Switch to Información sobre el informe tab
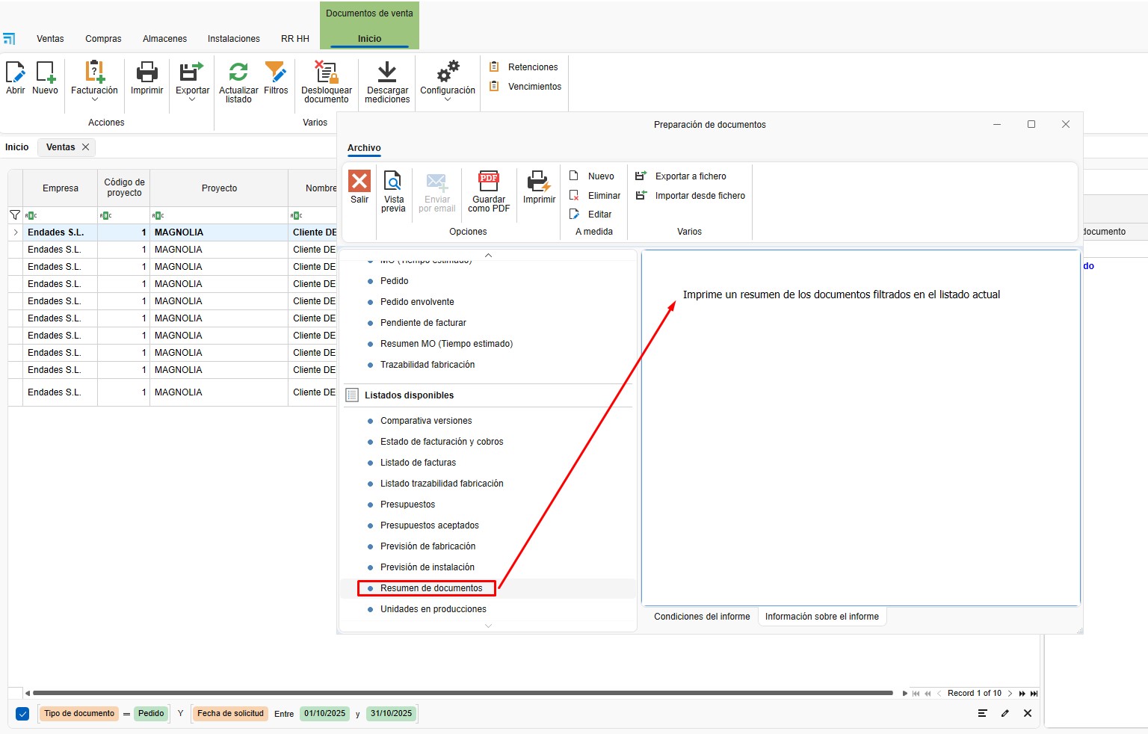The width and height of the screenshot is (1148, 734). [x=821, y=617]
